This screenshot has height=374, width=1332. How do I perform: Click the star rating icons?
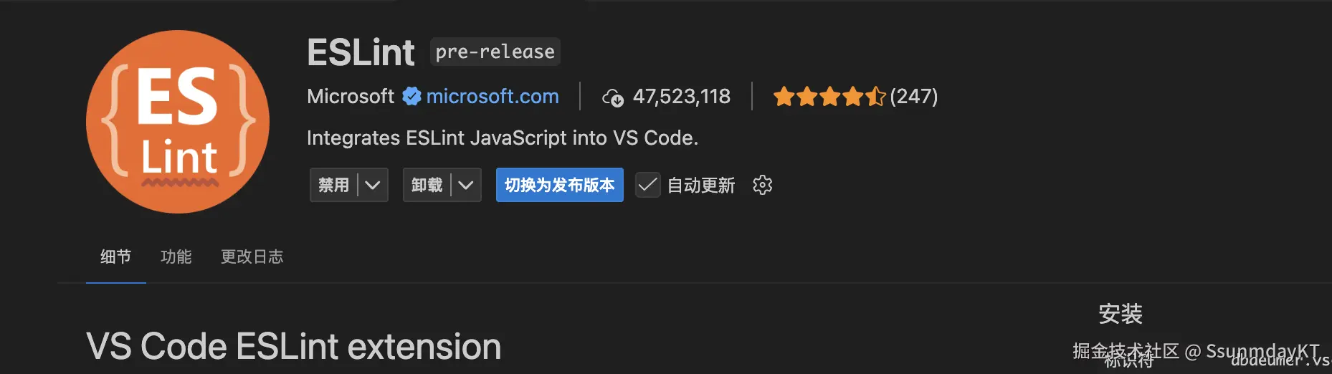click(829, 96)
